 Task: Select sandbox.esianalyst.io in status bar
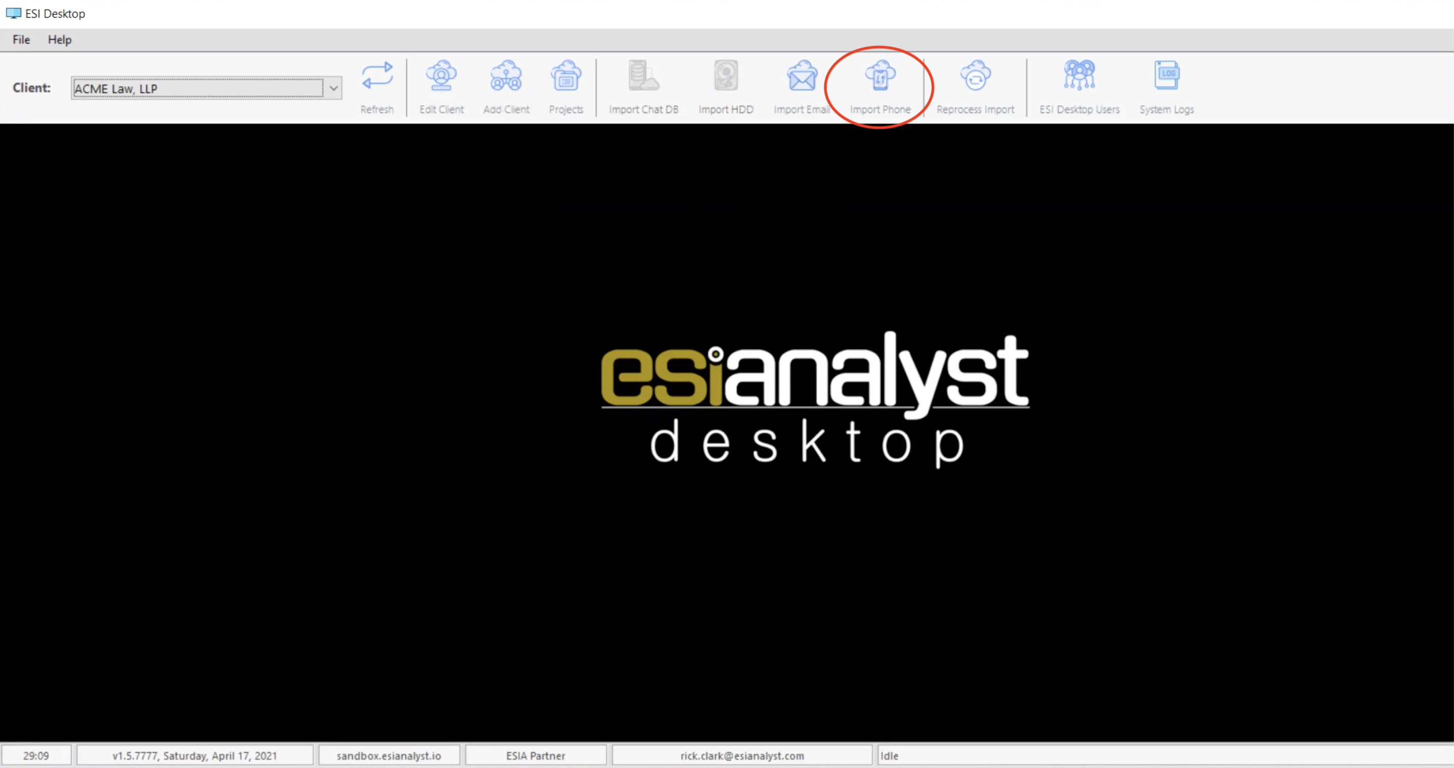389,756
